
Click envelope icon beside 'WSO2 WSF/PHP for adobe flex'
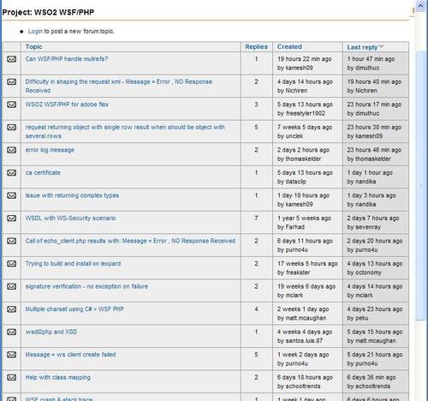11,105
